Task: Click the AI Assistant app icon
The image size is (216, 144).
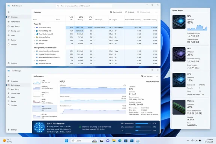Action: tap(37, 27)
